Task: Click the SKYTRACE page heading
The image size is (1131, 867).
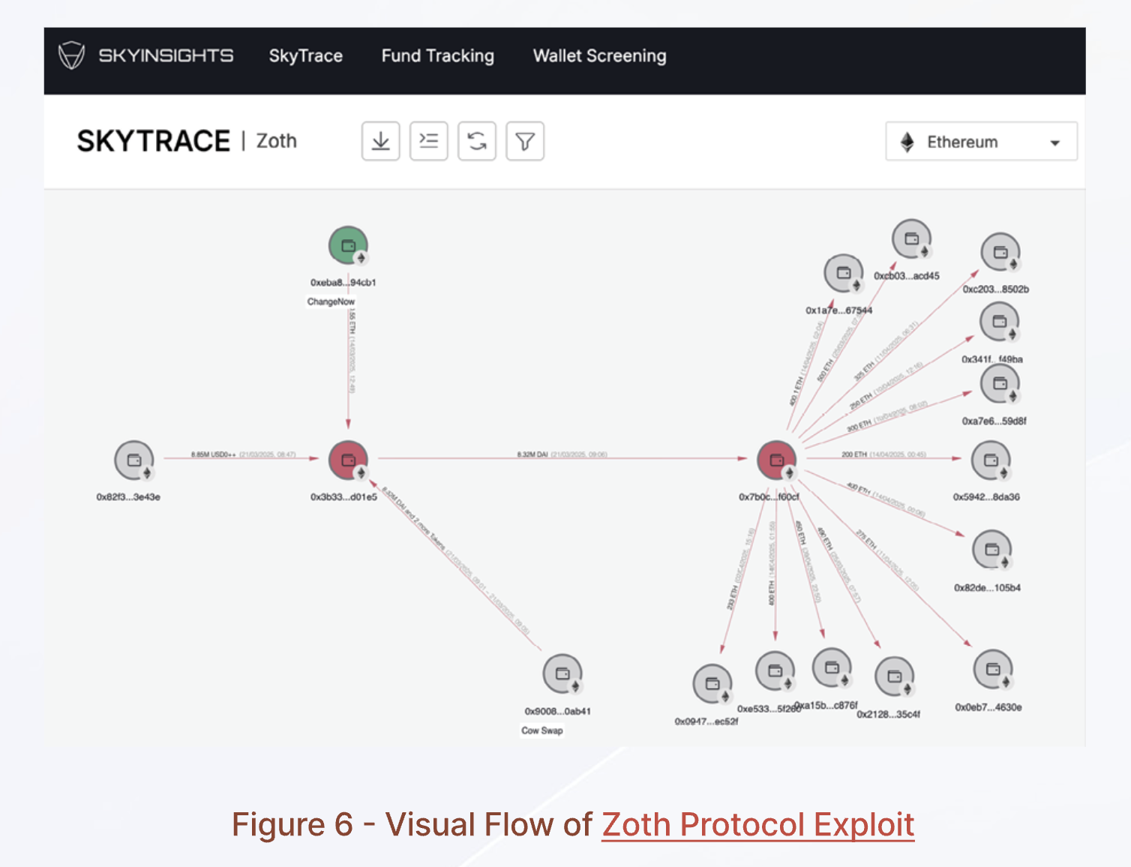Action: tap(154, 141)
